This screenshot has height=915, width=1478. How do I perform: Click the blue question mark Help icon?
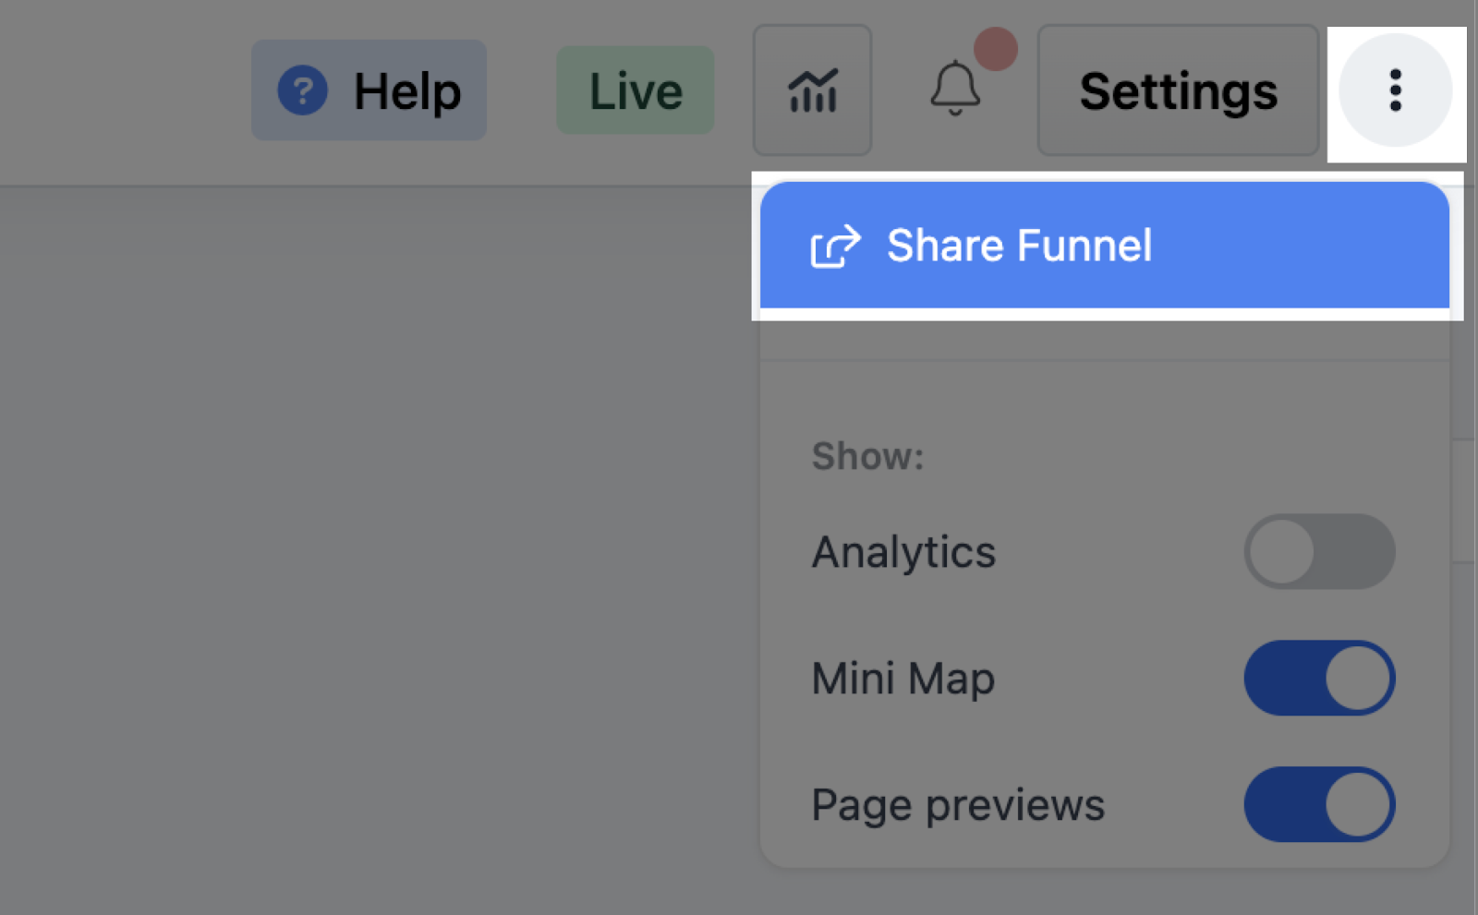(x=302, y=90)
